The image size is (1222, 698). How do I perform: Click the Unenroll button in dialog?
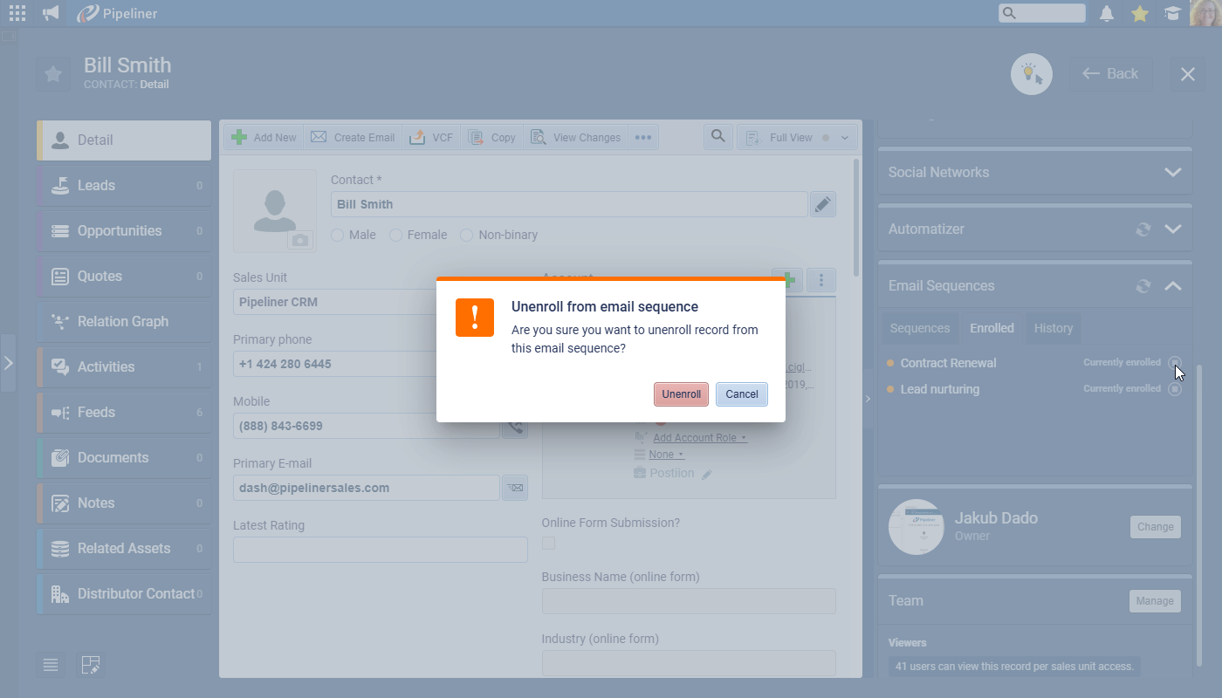pos(681,394)
